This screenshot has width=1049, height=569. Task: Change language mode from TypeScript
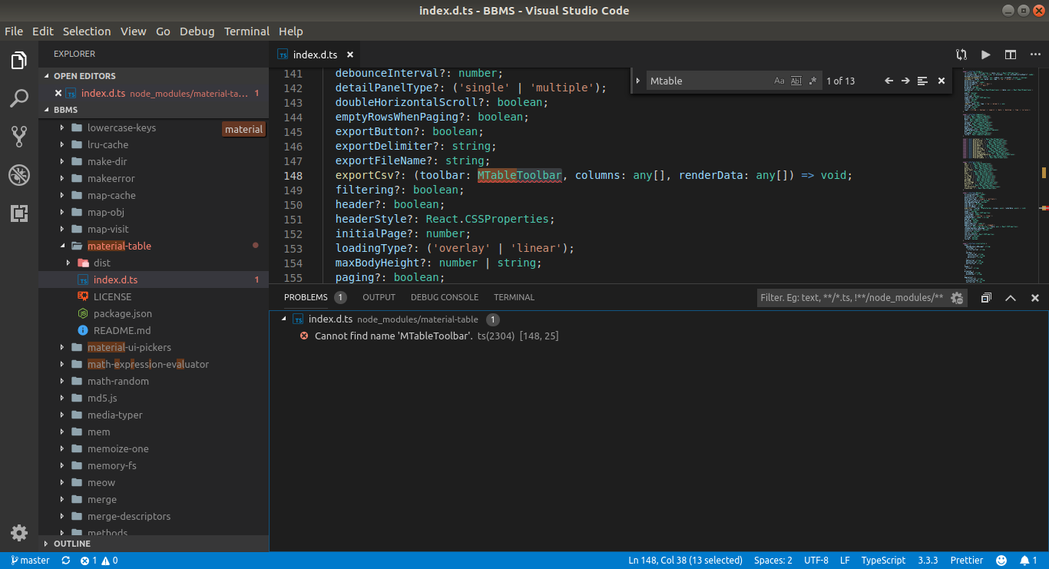(883, 561)
